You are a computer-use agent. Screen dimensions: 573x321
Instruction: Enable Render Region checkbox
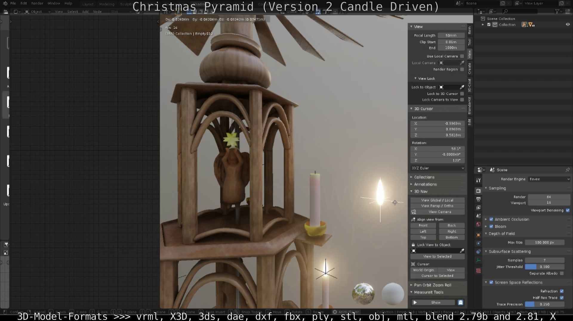[462, 69]
